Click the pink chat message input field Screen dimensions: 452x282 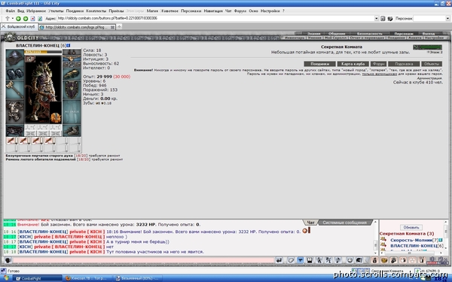click(143, 260)
